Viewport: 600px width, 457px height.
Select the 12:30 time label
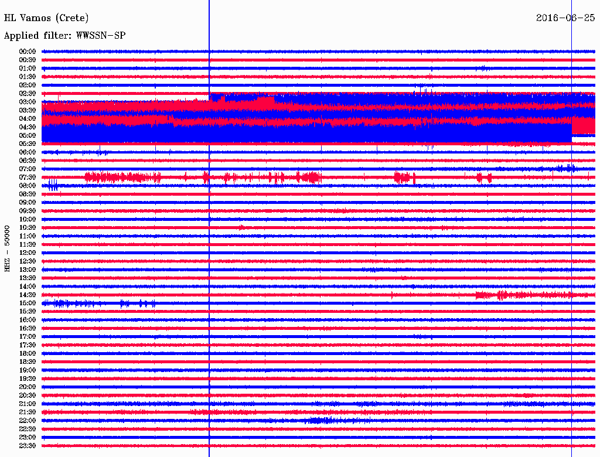pyautogui.click(x=28, y=261)
